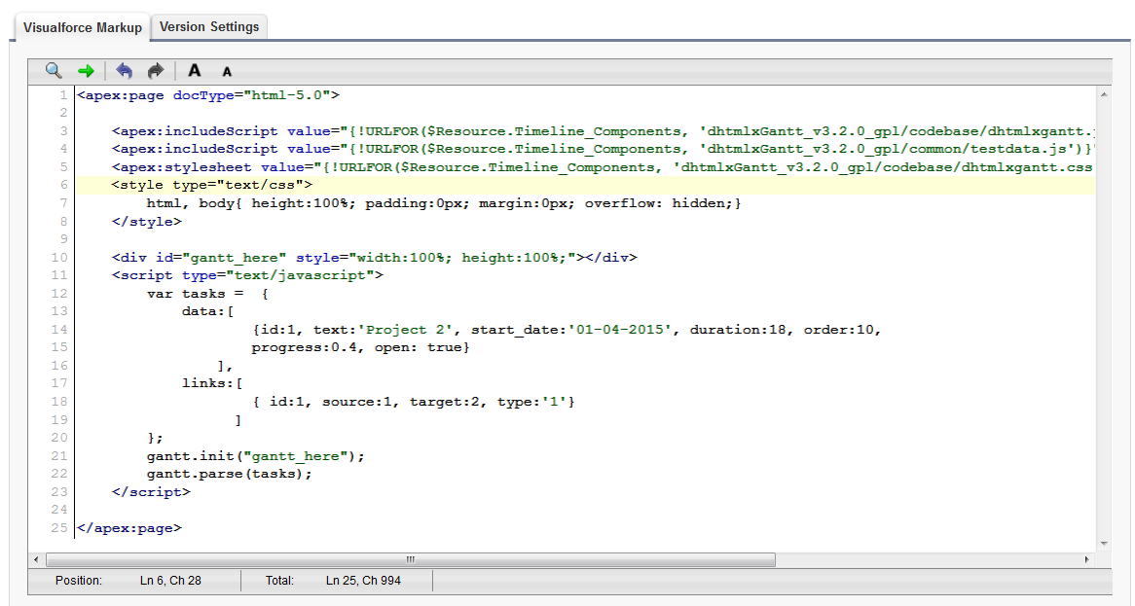Click the div id="gantt_here" line

pyautogui.click(x=374, y=258)
